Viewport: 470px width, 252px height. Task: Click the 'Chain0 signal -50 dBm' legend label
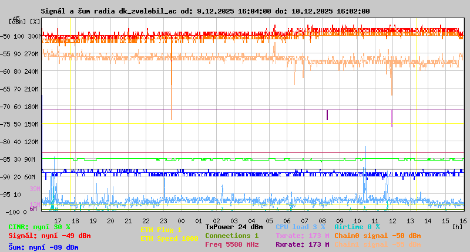coord(378,236)
